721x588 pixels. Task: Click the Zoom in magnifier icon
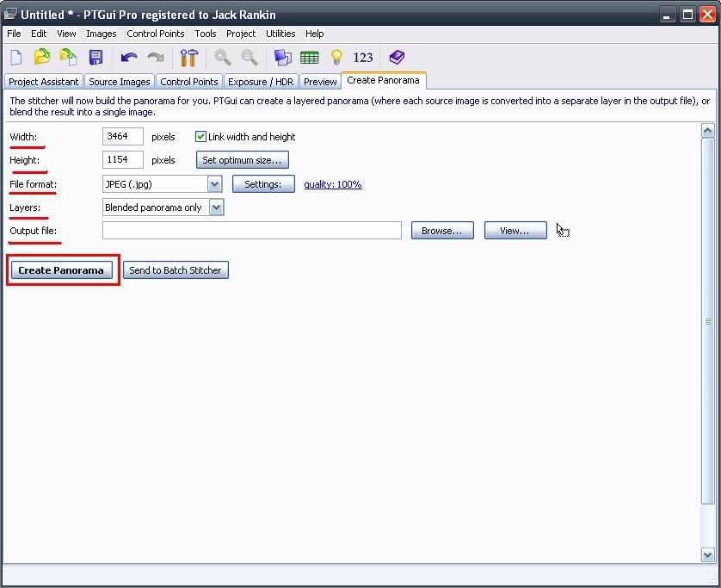point(223,58)
